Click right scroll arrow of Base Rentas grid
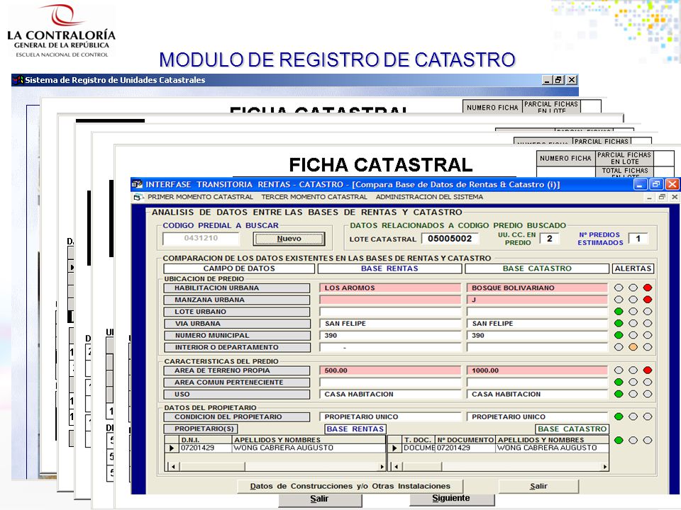681x510 pixels. click(x=382, y=467)
